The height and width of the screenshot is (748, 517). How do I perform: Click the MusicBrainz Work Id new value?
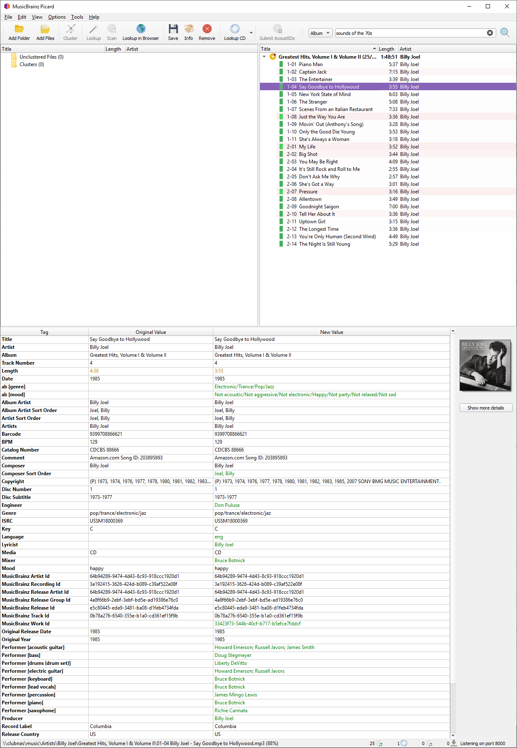[x=257, y=624]
